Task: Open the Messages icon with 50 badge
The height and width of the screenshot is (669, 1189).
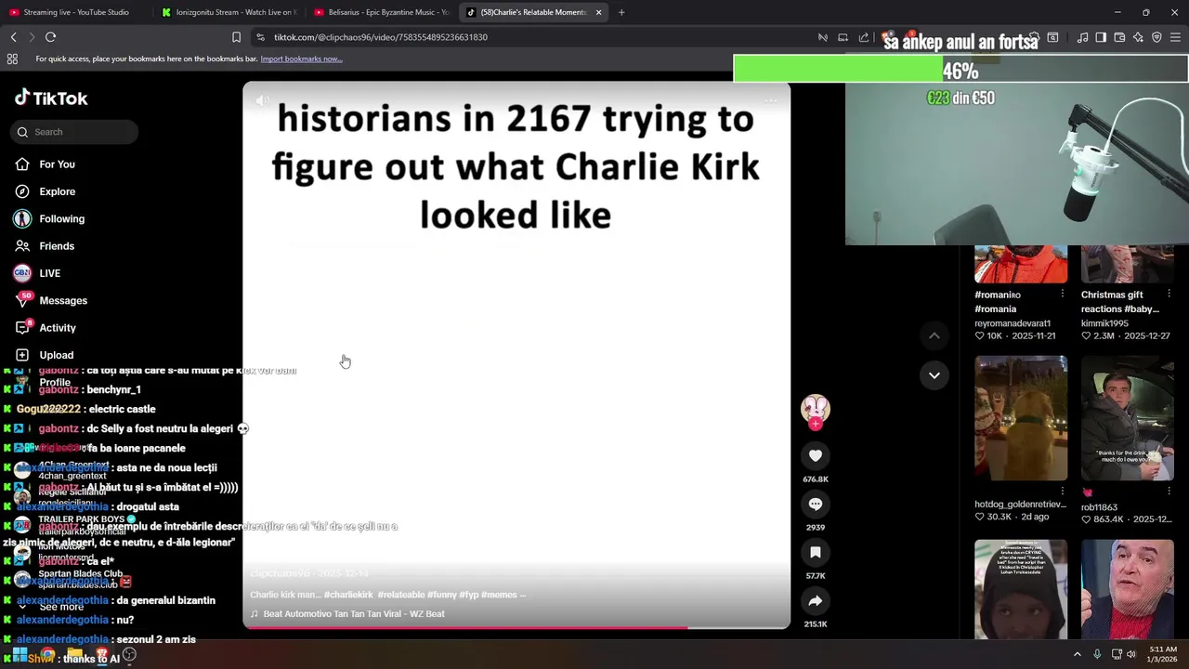Action: [x=22, y=300]
